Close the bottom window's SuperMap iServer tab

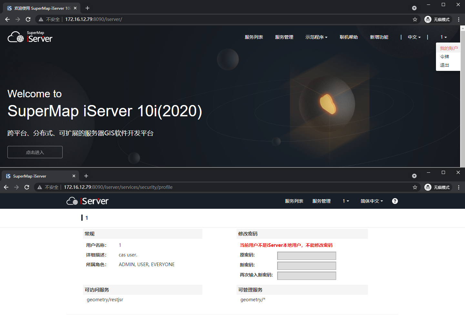click(x=74, y=176)
